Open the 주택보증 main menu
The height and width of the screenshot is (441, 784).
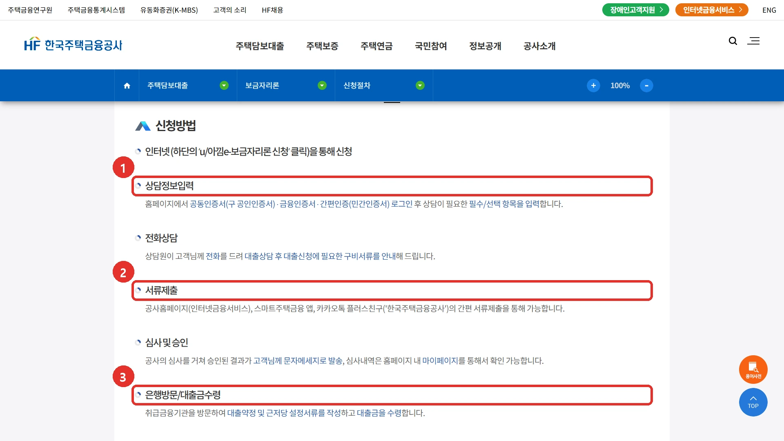pos(322,46)
